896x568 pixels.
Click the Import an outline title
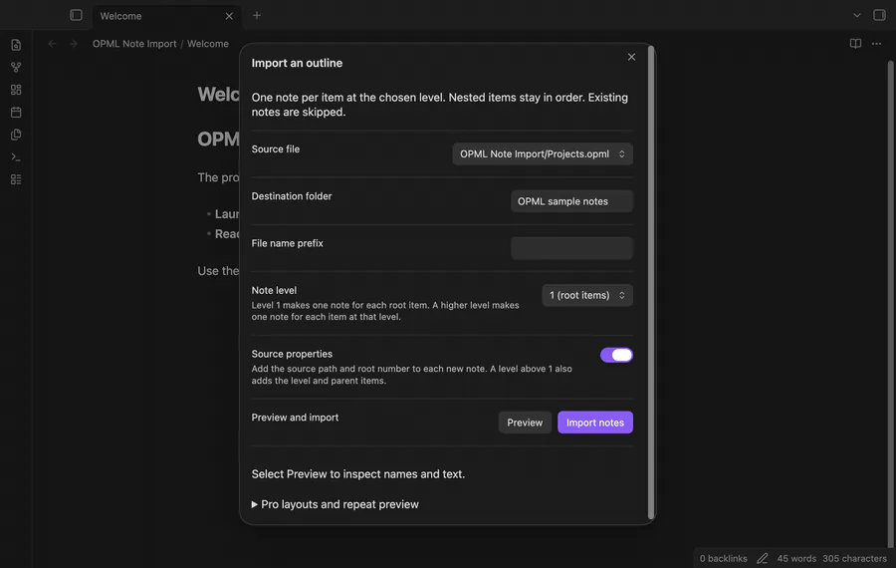pos(297,63)
